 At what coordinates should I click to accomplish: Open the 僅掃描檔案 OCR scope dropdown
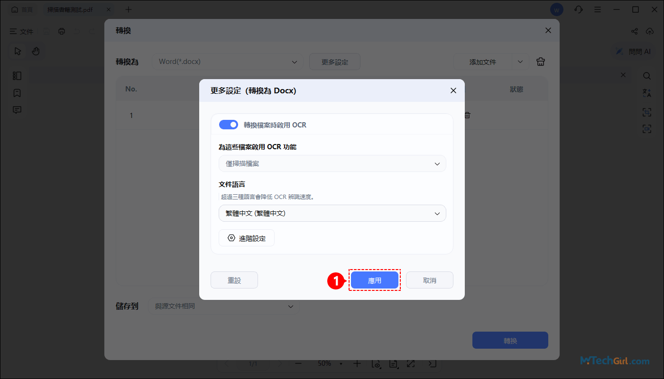(332, 163)
